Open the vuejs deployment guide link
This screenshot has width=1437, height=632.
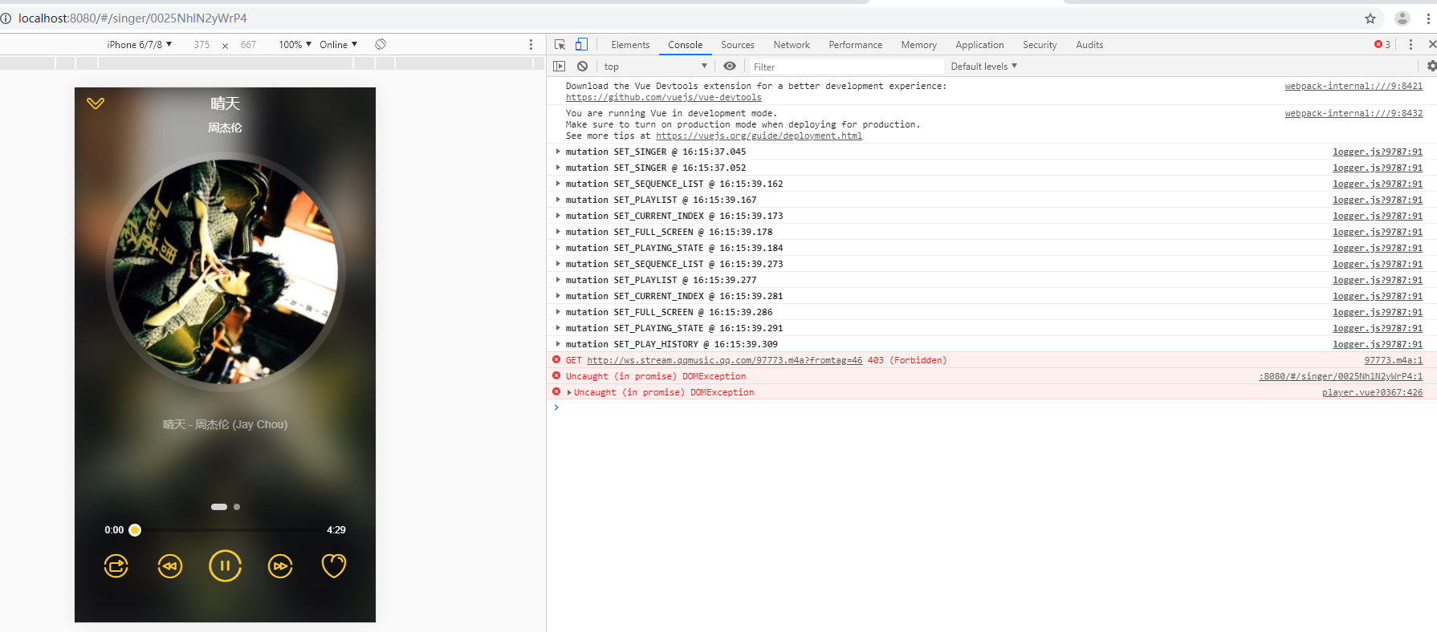coord(759,136)
